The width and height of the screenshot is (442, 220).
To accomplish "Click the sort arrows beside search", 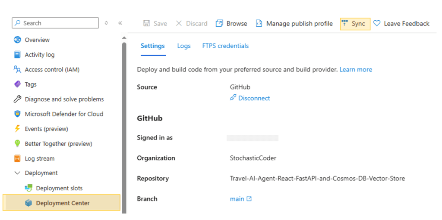I will click(107, 23).
